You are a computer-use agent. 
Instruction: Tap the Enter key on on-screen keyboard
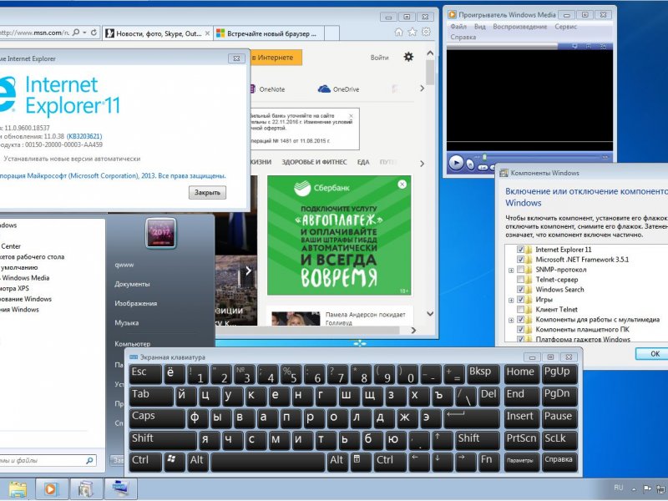(471, 418)
